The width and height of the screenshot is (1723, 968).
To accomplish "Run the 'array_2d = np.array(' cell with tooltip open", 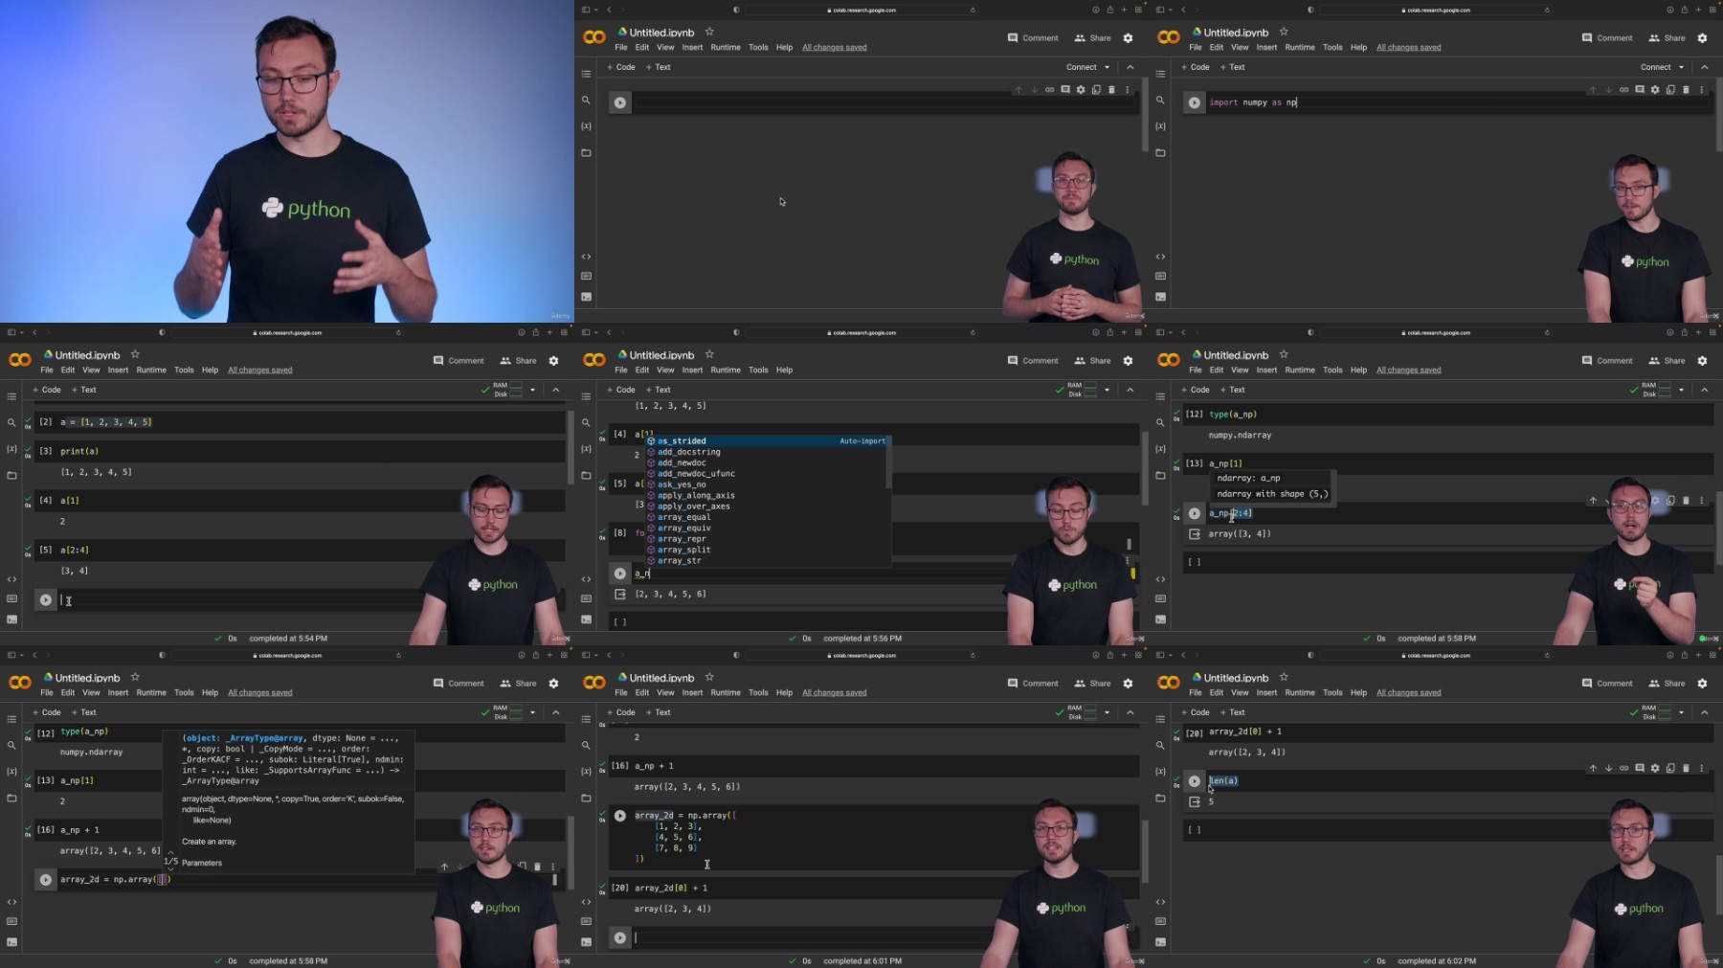I will (x=46, y=880).
